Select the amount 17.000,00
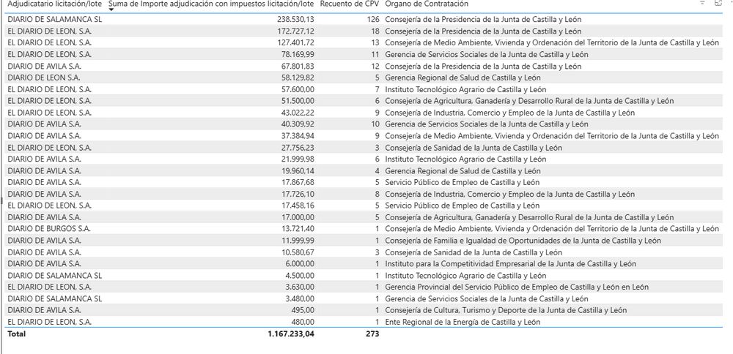Image resolution: width=733 pixels, height=354 pixels. click(298, 217)
